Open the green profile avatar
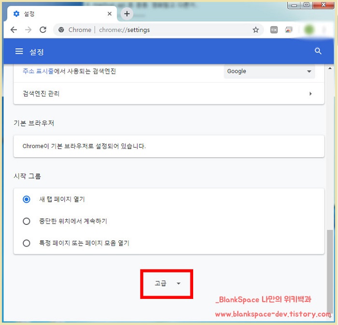Screen dimensions: 338x325 (x=309, y=30)
